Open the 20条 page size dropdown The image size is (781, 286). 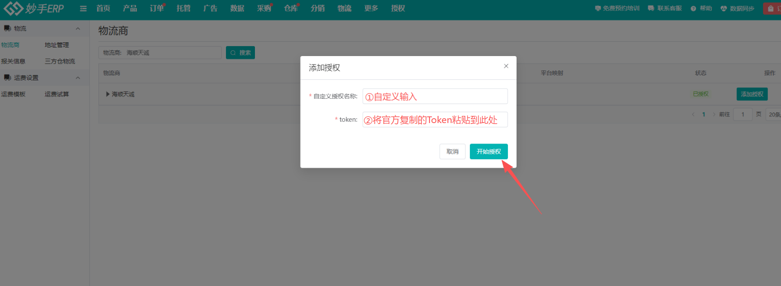[x=773, y=114]
